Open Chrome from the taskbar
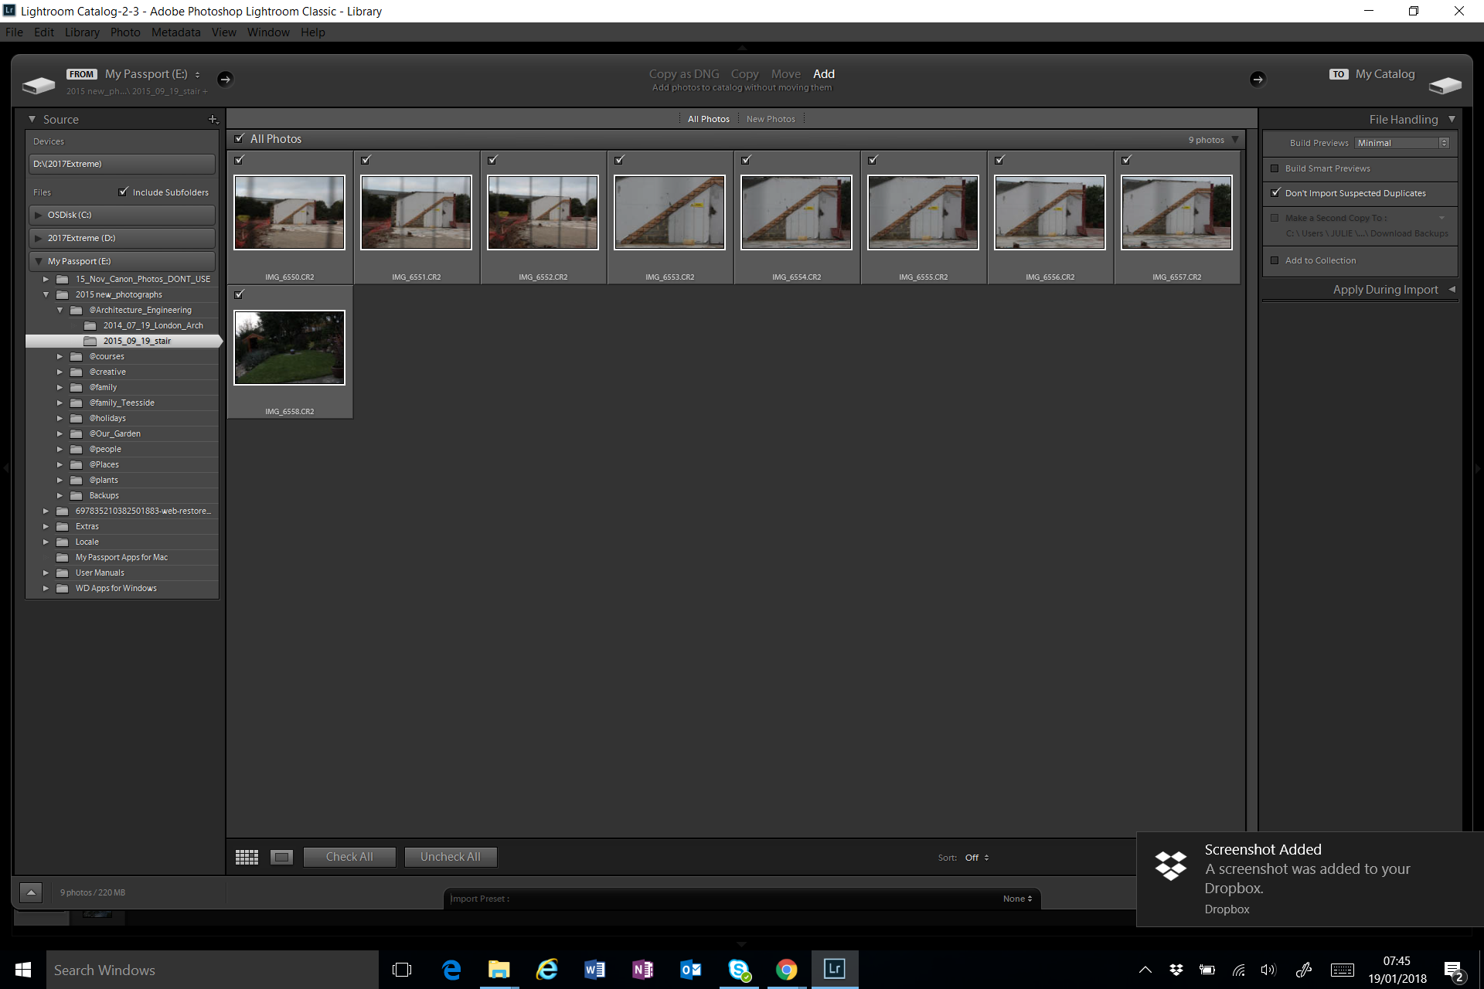The image size is (1484, 989). (786, 969)
